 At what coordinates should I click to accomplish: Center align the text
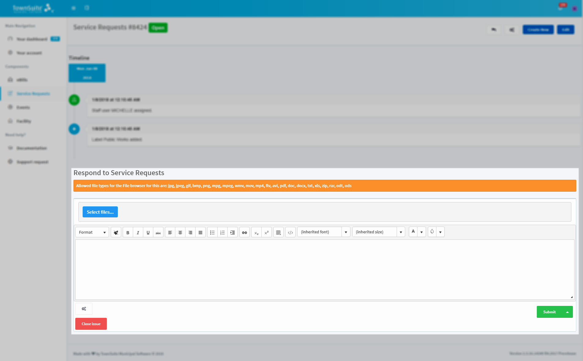click(180, 232)
